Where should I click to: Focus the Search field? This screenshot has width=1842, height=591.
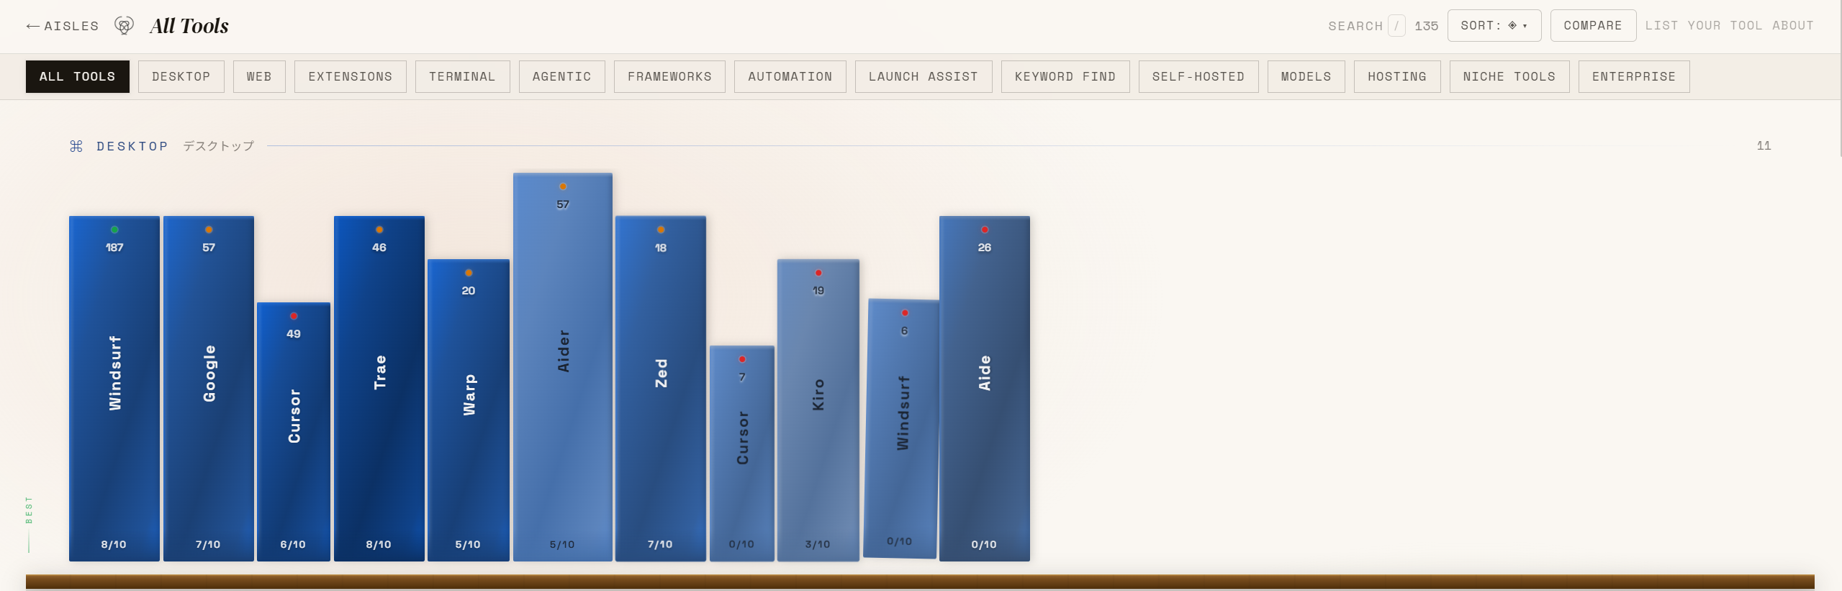tap(1366, 26)
